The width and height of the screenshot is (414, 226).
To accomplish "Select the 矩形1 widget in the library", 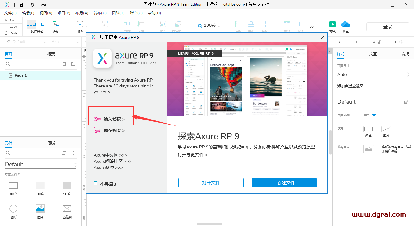I will (13, 185).
